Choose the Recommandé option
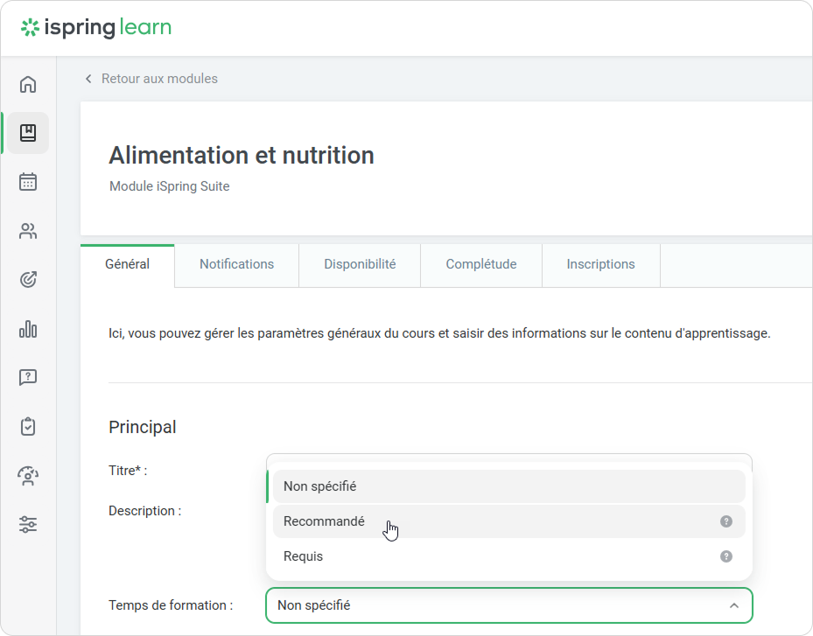The width and height of the screenshot is (813, 636). (x=325, y=521)
